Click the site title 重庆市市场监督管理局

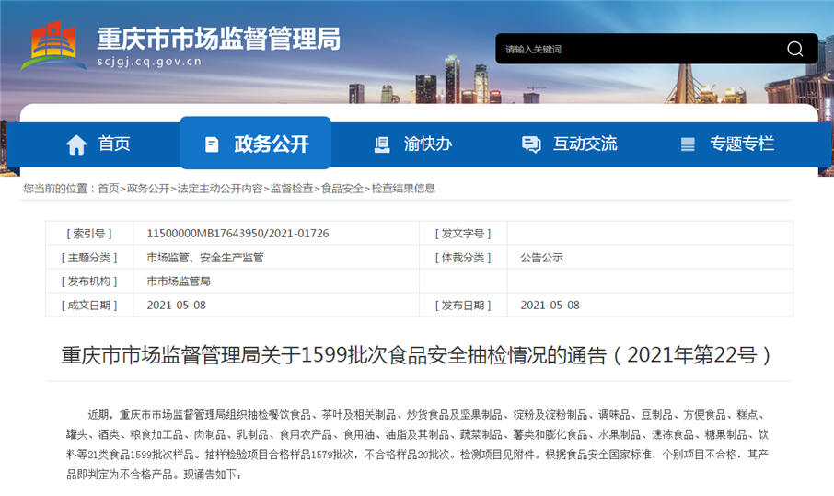[218, 39]
